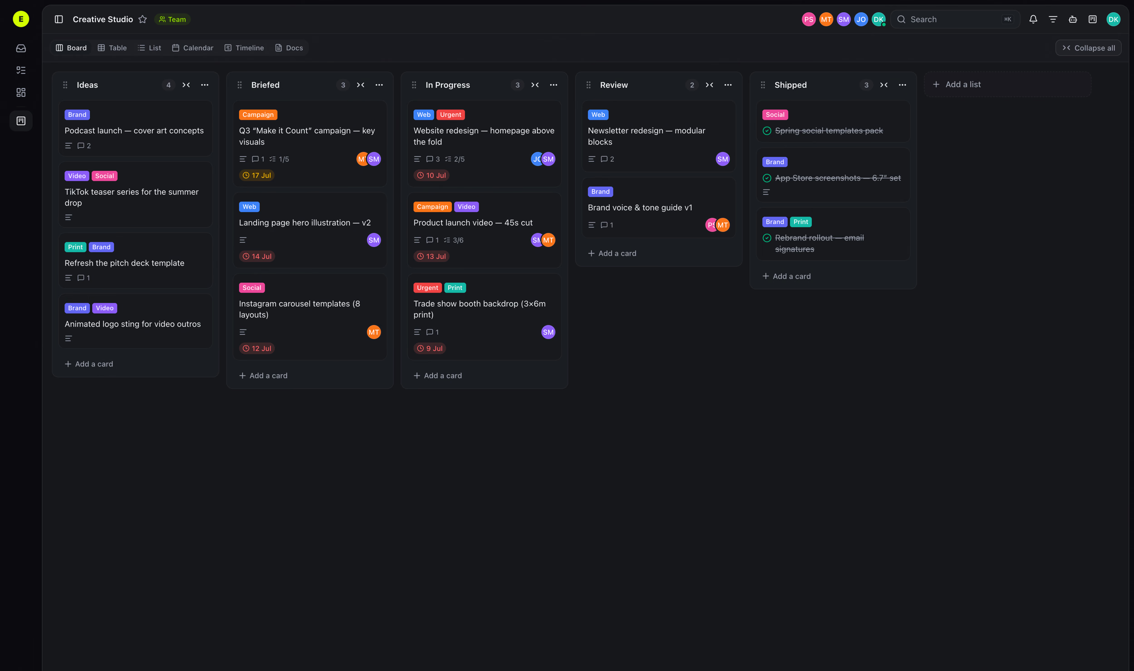Click Add a card under Review

pos(612,254)
